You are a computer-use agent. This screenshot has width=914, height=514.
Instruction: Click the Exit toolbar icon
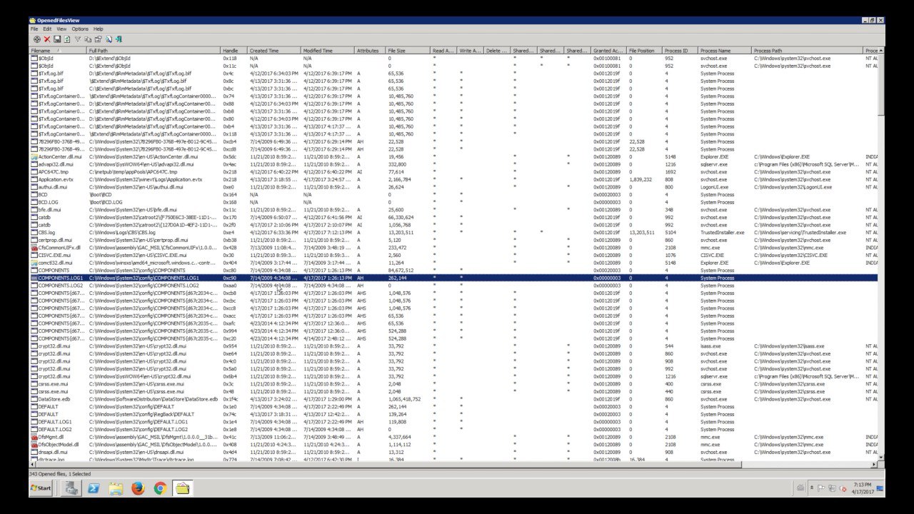click(119, 39)
